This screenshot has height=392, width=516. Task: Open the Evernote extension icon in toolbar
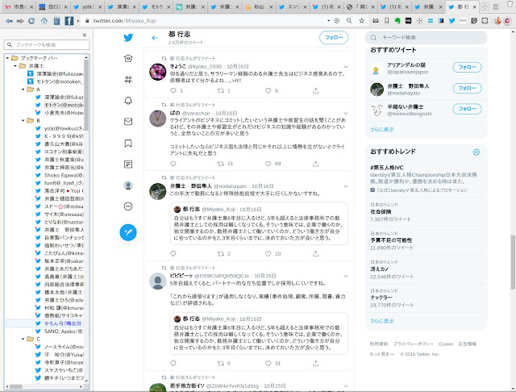[x=397, y=21]
